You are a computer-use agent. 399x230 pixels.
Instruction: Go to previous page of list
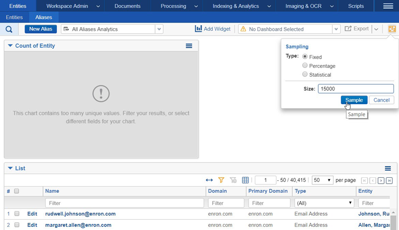pos(373,180)
